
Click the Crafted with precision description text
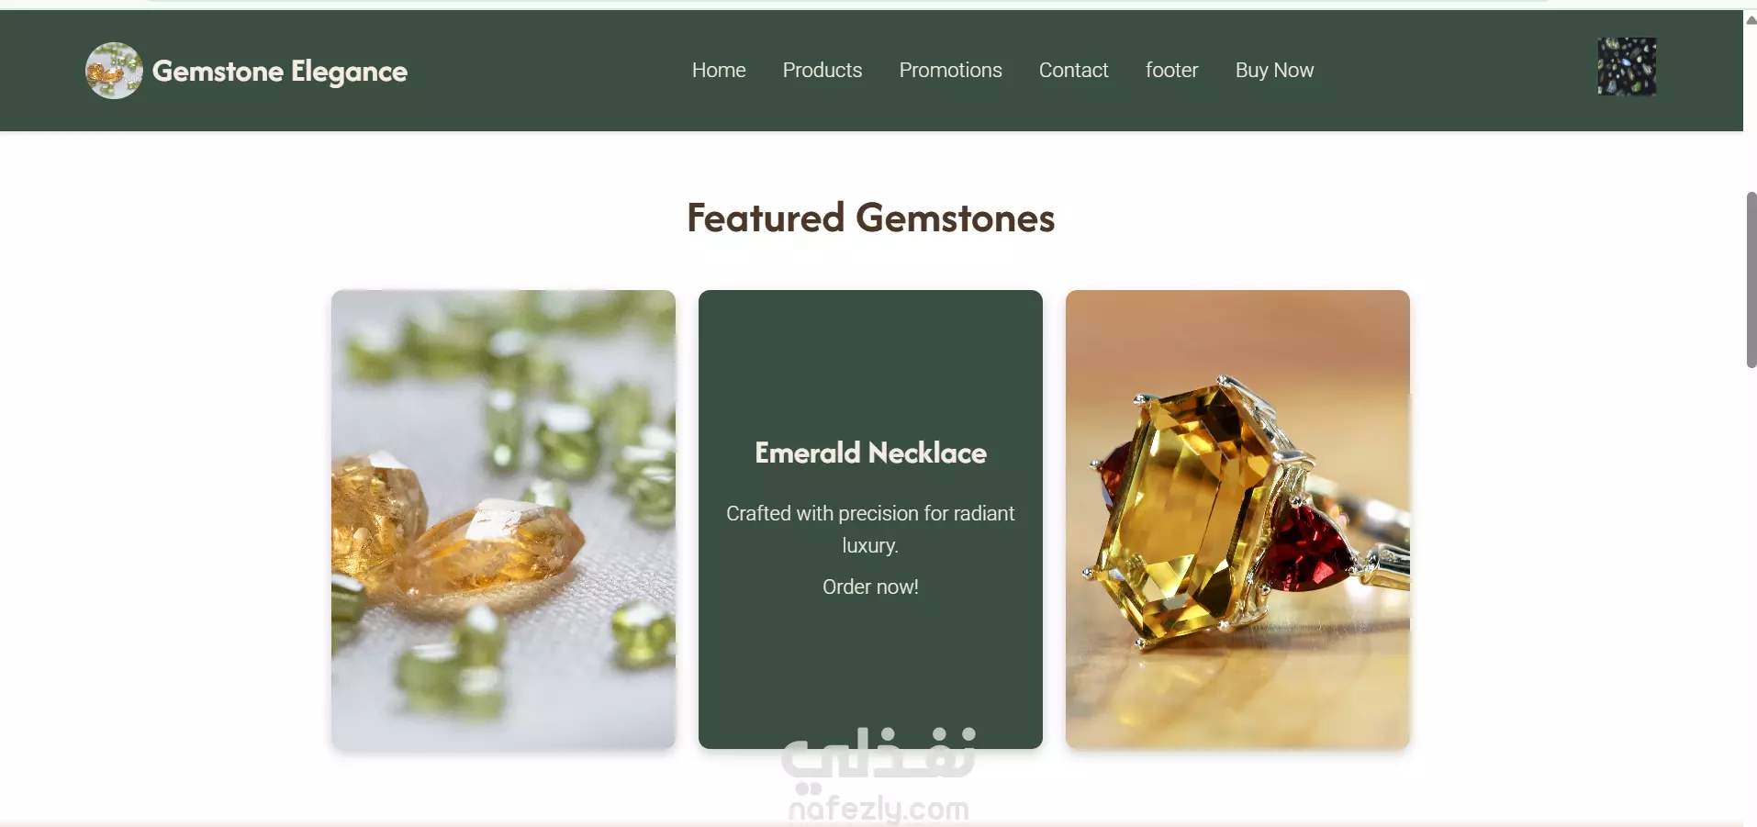[x=870, y=529]
